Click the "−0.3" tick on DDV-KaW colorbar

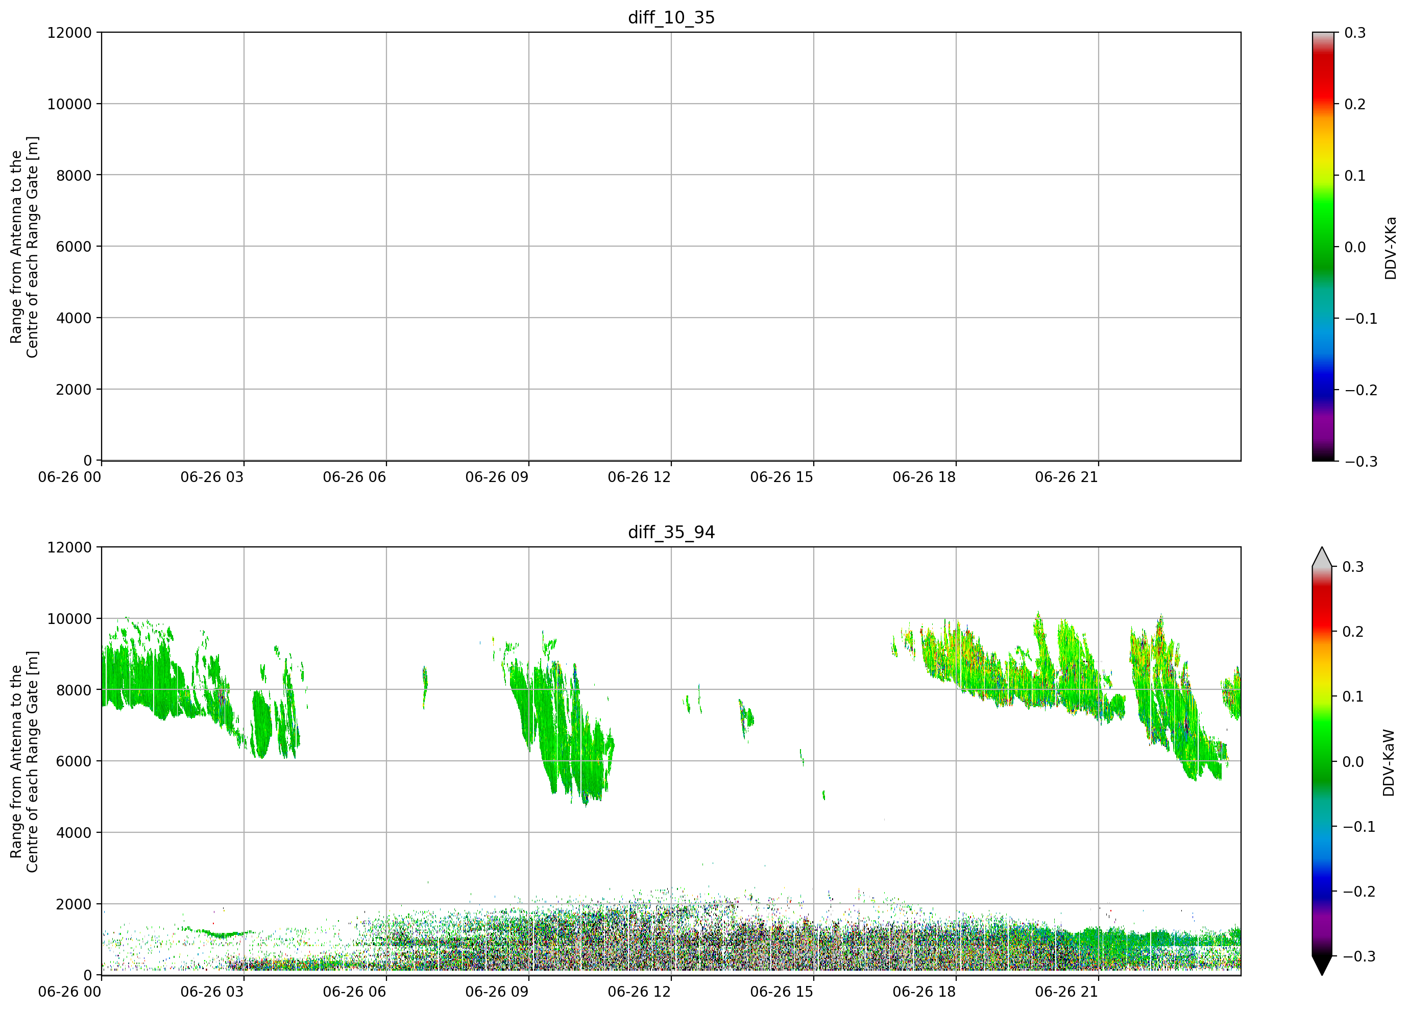1359,956
